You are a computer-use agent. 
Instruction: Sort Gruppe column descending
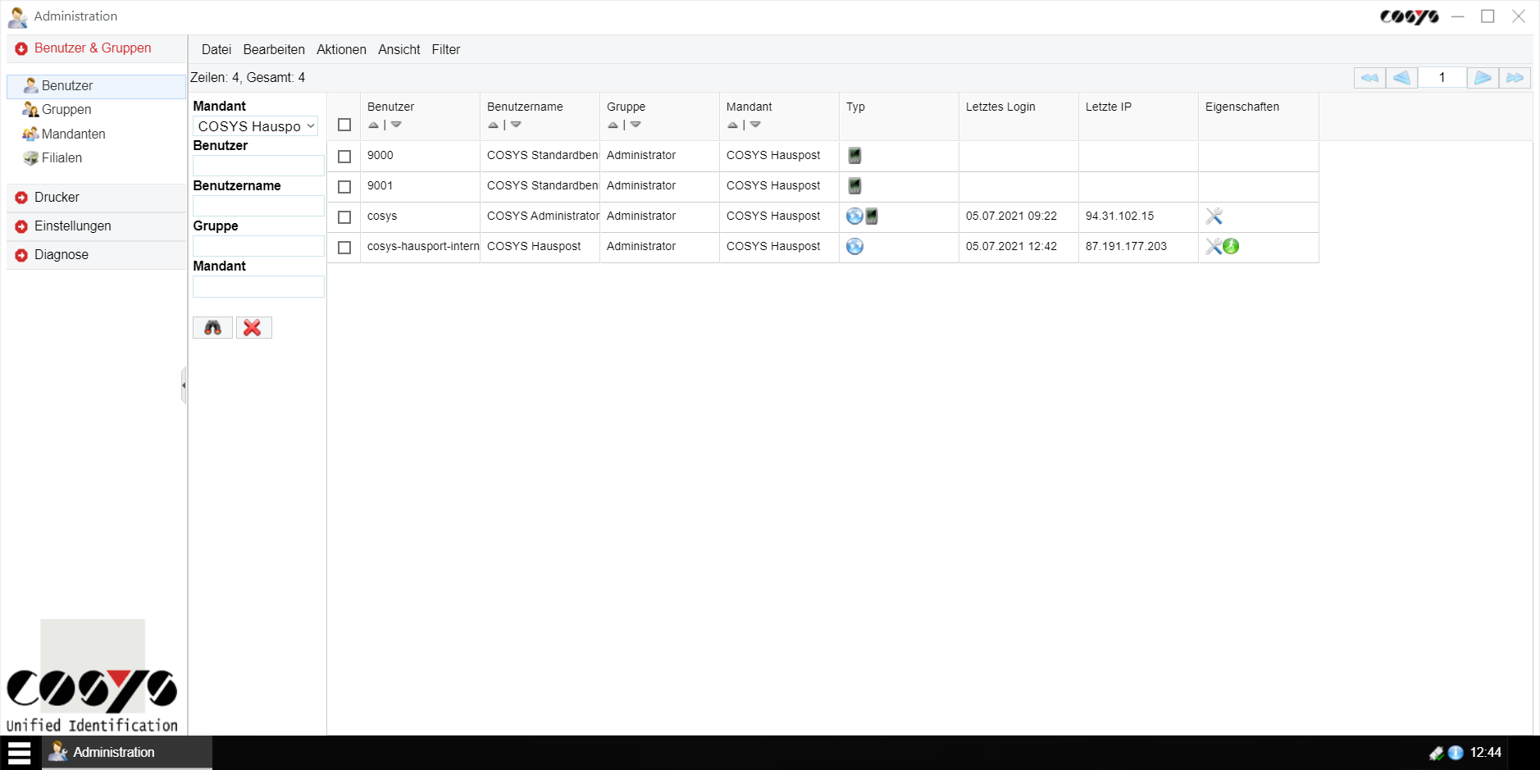pos(636,125)
